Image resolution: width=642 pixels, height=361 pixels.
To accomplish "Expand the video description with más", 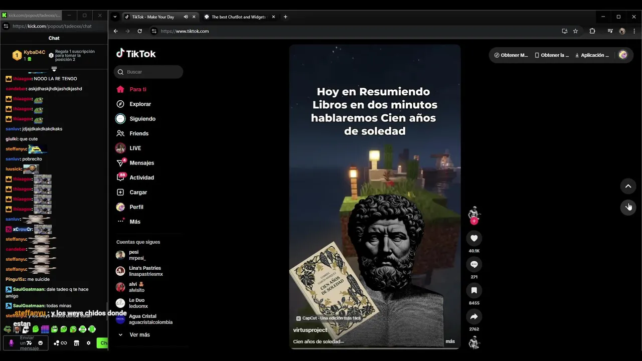I will point(450,341).
